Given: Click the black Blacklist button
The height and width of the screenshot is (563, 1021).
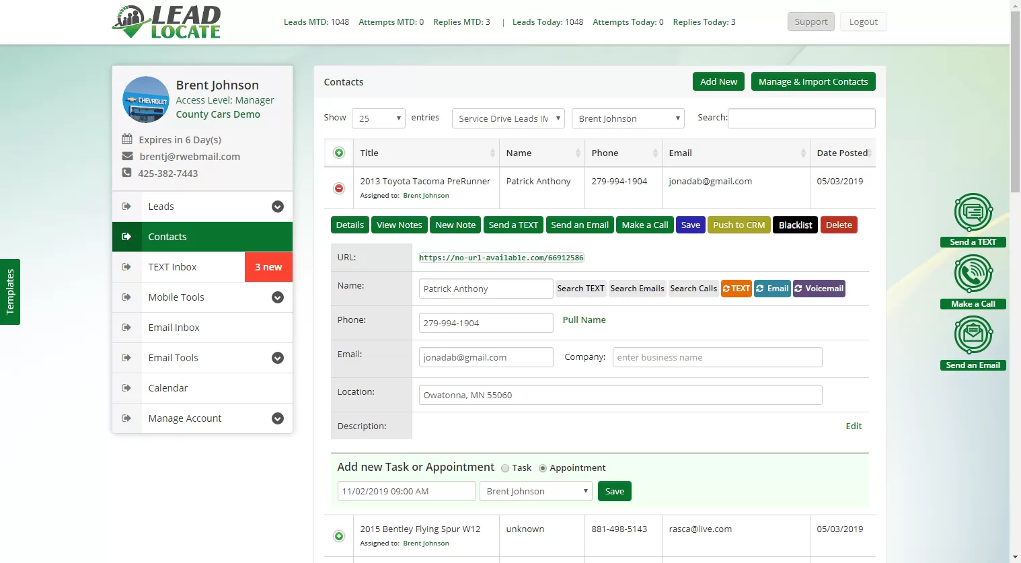Looking at the screenshot, I should tap(796, 225).
